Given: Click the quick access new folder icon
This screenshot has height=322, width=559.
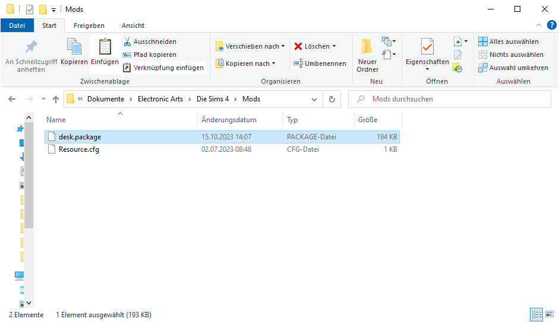Looking at the screenshot, I should 43,9.
